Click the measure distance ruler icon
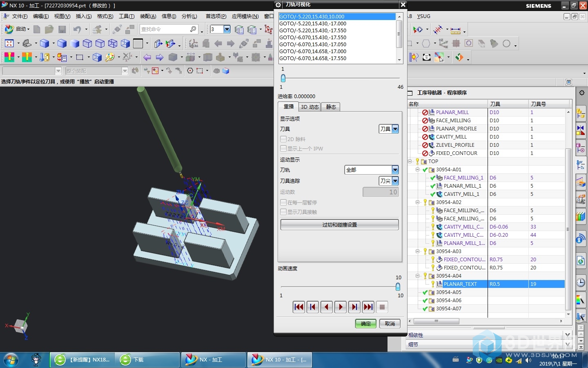 click(x=455, y=30)
